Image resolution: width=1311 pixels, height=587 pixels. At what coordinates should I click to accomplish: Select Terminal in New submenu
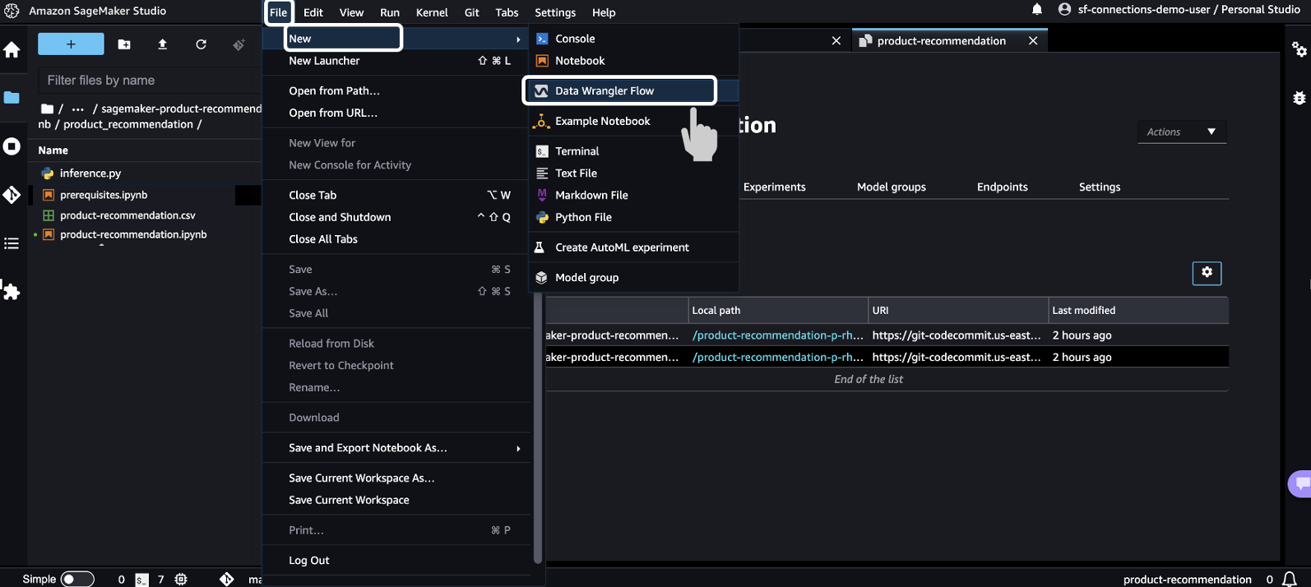point(633,151)
